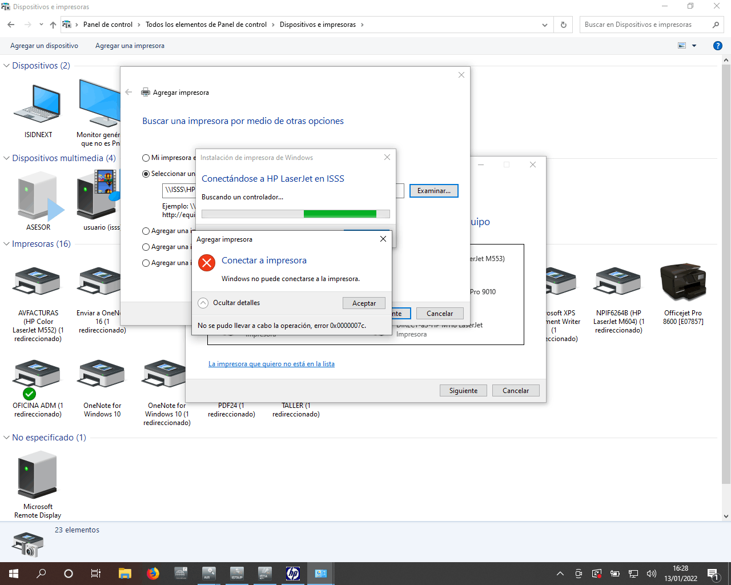This screenshot has width=731, height=585.
Task: Choose fifth Agregar una radio option
Action: 146,263
